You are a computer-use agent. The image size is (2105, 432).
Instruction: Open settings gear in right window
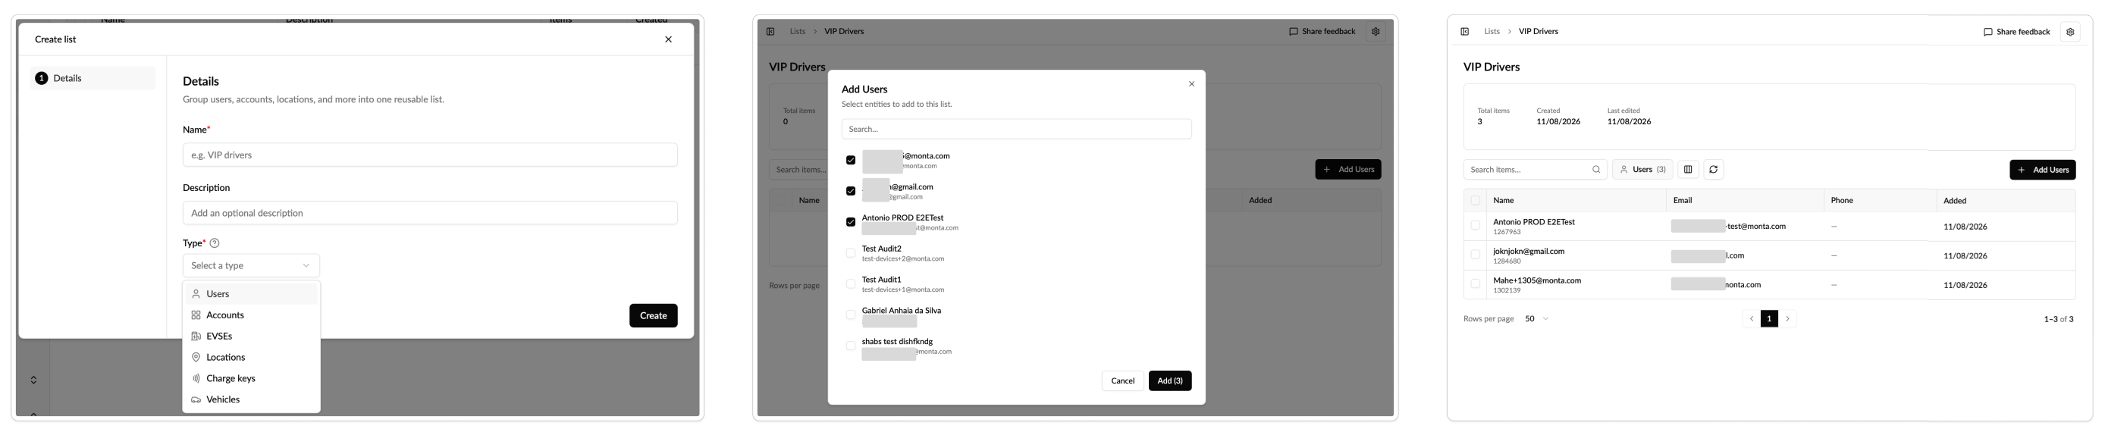coord(2070,32)
